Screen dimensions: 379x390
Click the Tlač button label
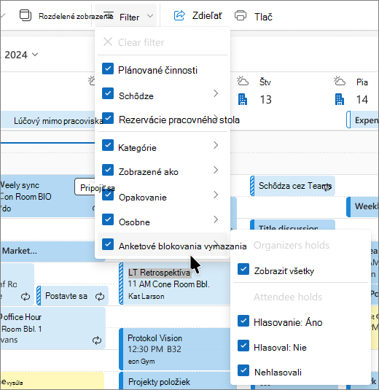coord(263,17)
